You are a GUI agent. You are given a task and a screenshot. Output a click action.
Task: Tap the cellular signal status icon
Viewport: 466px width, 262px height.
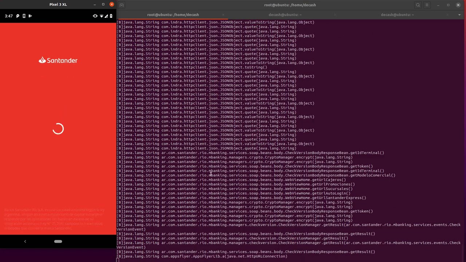[x=106, y=16]
